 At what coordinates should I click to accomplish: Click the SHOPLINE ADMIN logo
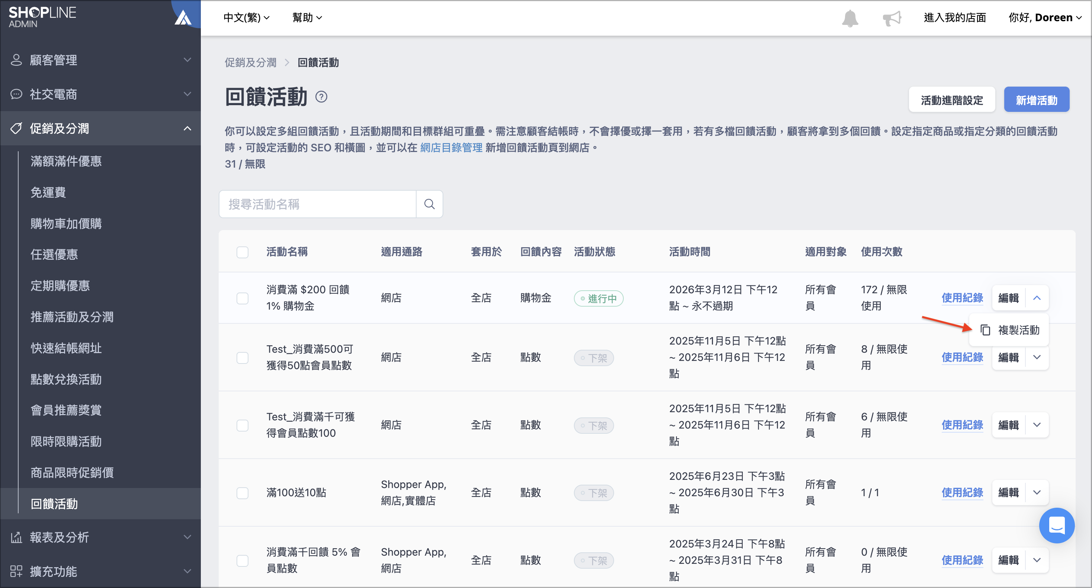pyautogui.click(x=42, y=17)
